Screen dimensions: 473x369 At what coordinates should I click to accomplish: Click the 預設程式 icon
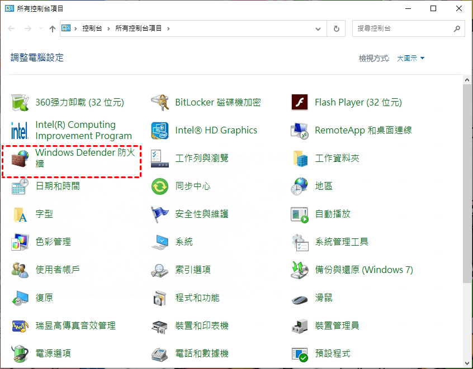[300, 354]
